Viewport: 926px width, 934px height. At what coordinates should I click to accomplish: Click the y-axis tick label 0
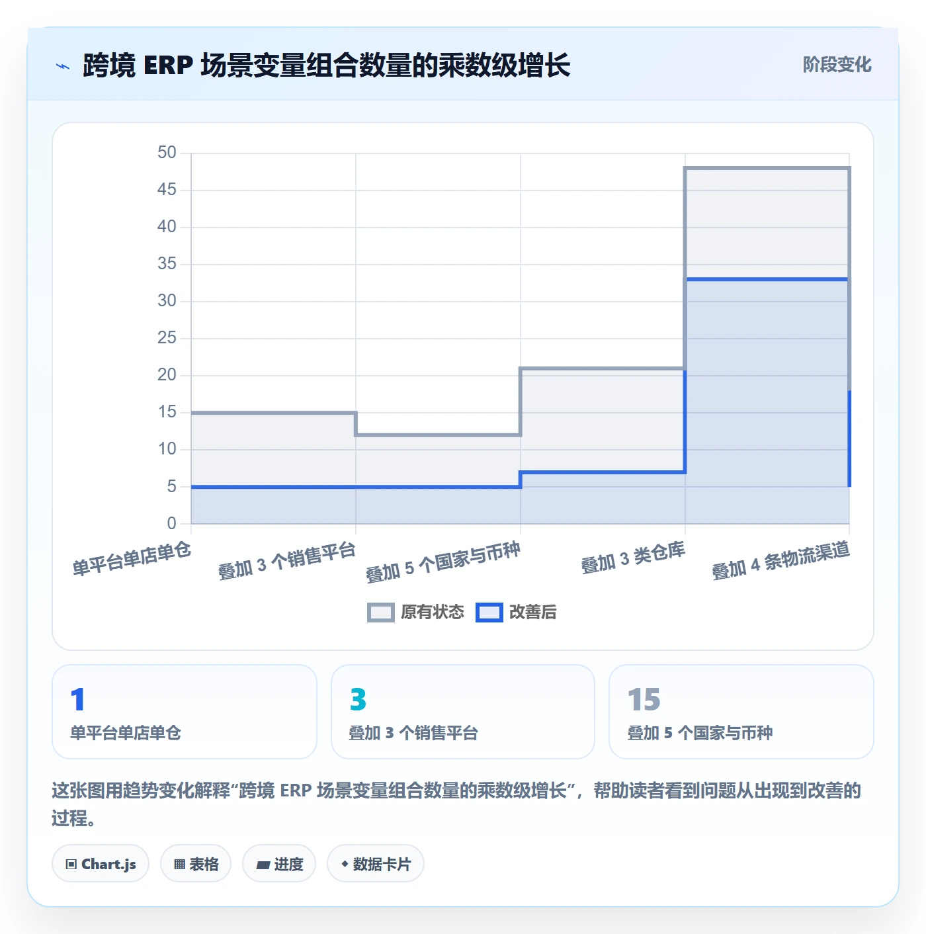(x=171, y=523)
